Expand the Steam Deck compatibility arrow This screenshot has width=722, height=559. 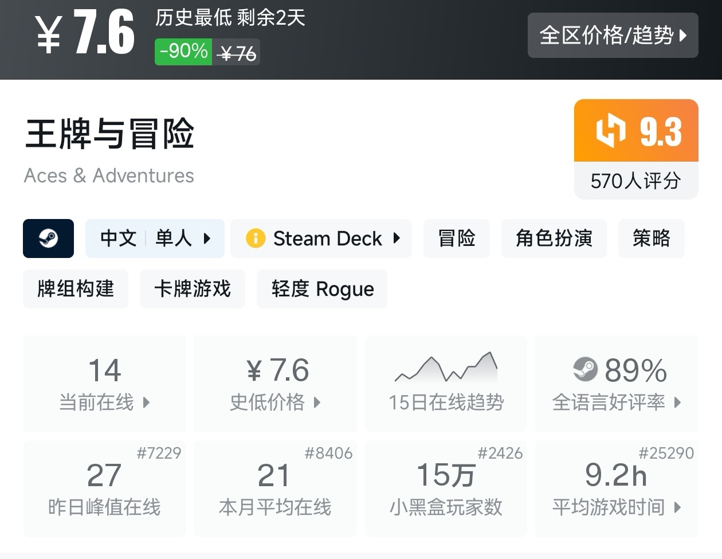397,239
